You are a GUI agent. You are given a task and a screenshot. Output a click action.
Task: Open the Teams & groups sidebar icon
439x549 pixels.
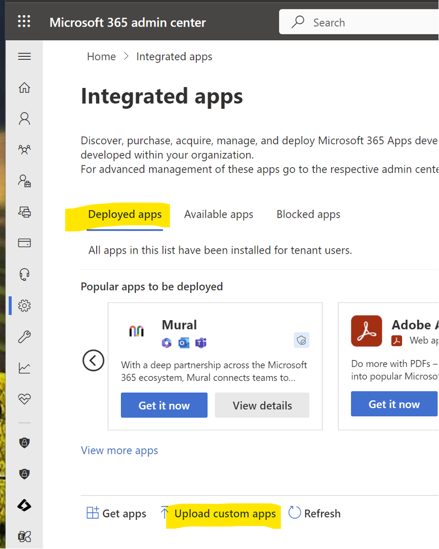point(24,150)
